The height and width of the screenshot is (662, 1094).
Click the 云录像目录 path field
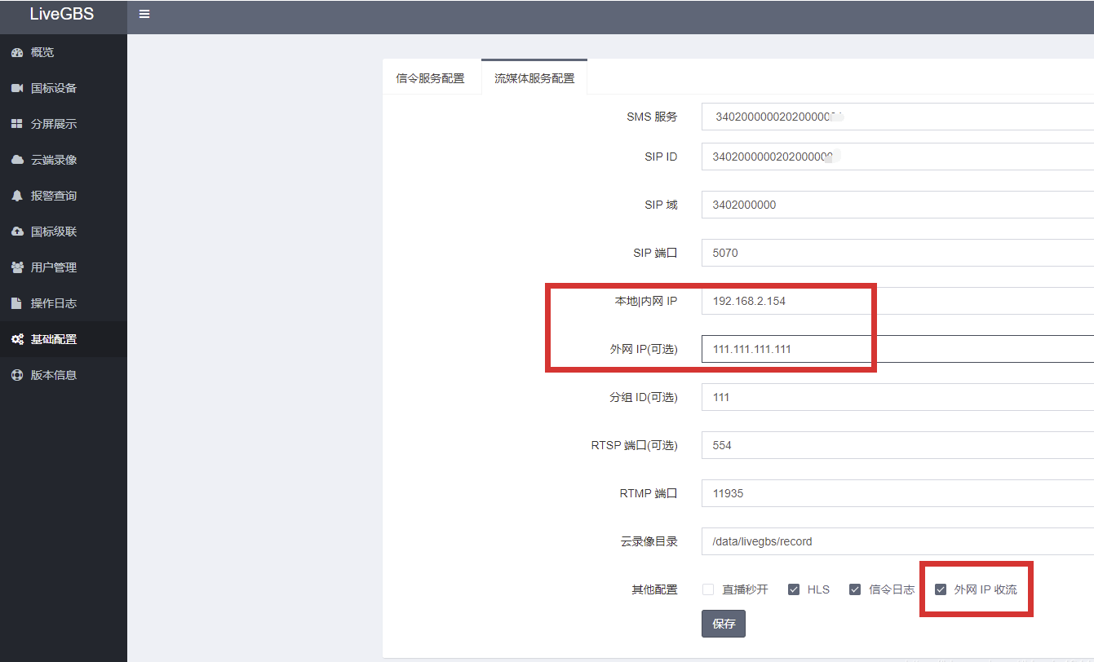tap(897, 541)
